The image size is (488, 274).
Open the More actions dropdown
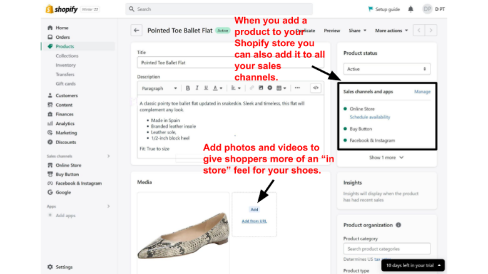(x=391, y=31)
